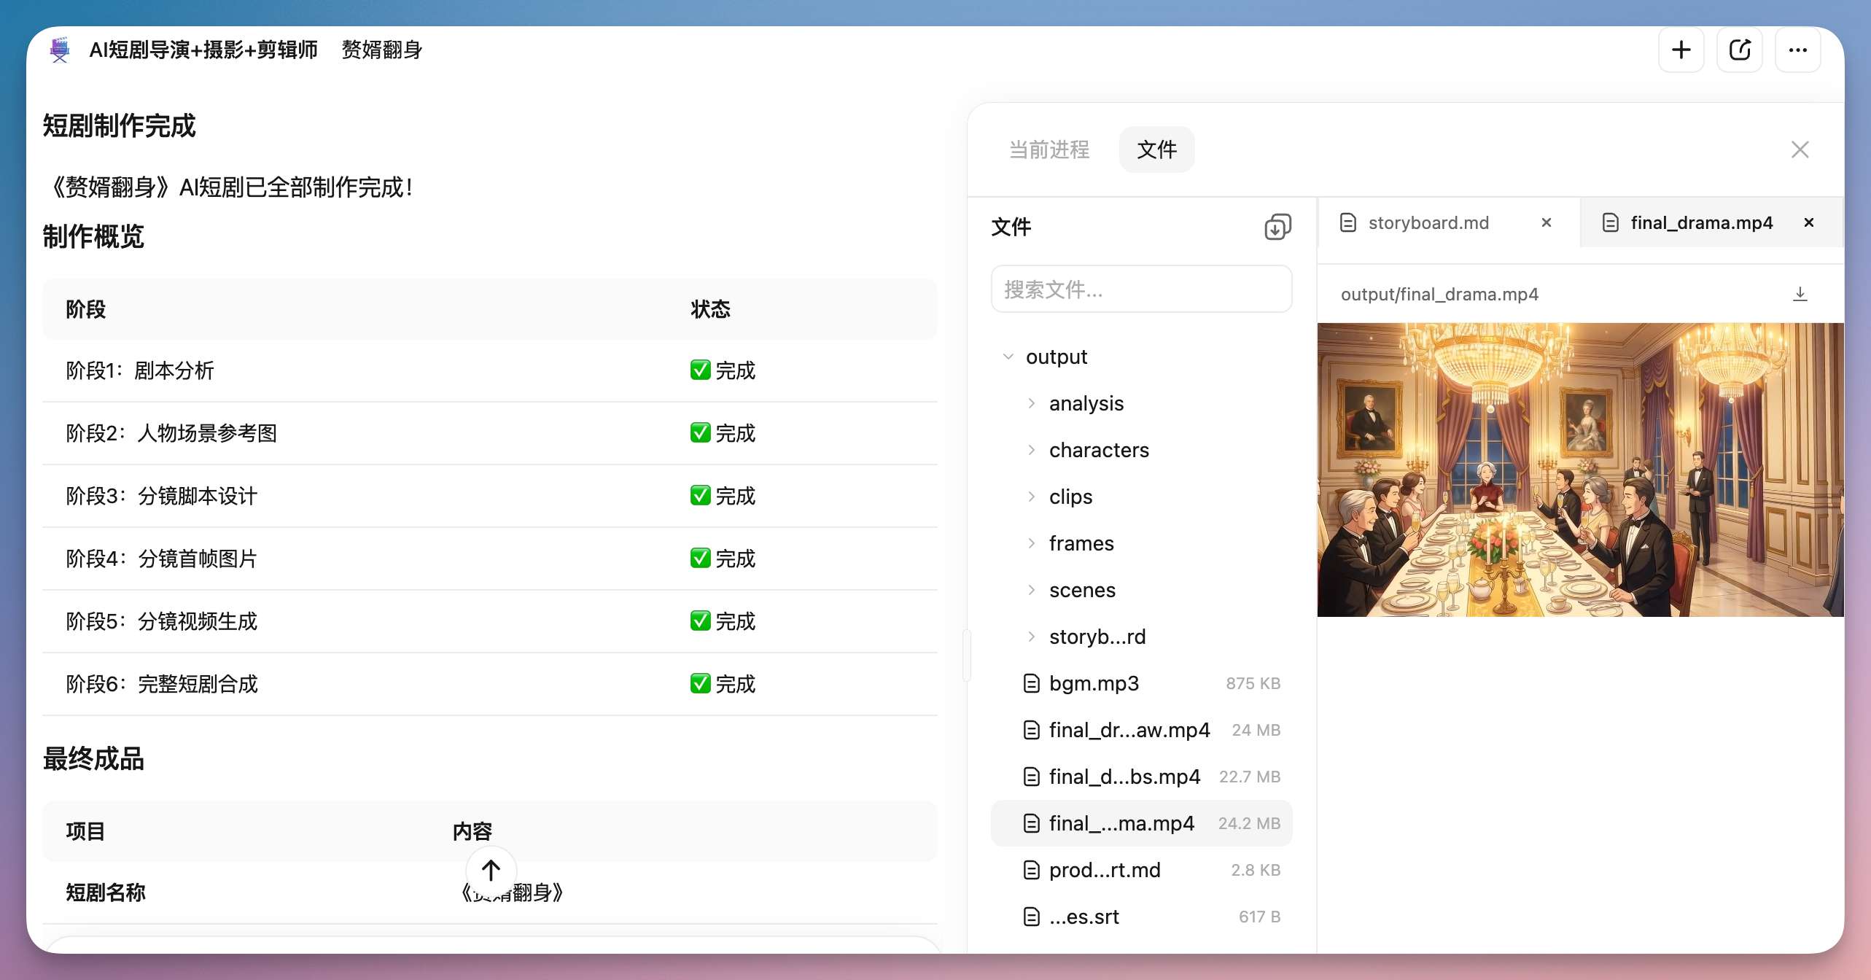Open prod...rt.md report file
The height and width of the screenshot is (980, 1871).
[1142, 870]
